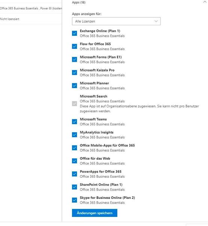Click the PowerApps for Office 365 label
208x226 pixels.
(x=101, y=171)
